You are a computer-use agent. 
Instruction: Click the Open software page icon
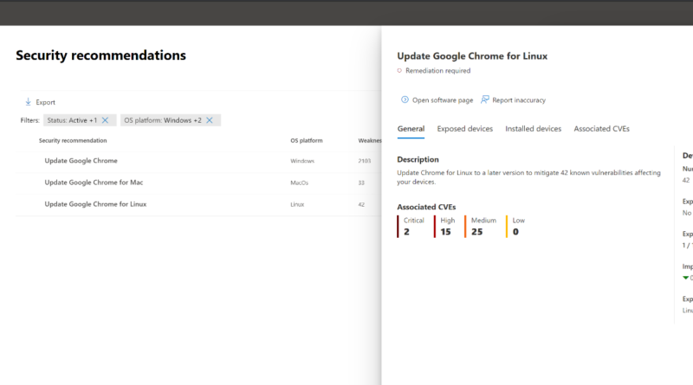tap(405, 99)
